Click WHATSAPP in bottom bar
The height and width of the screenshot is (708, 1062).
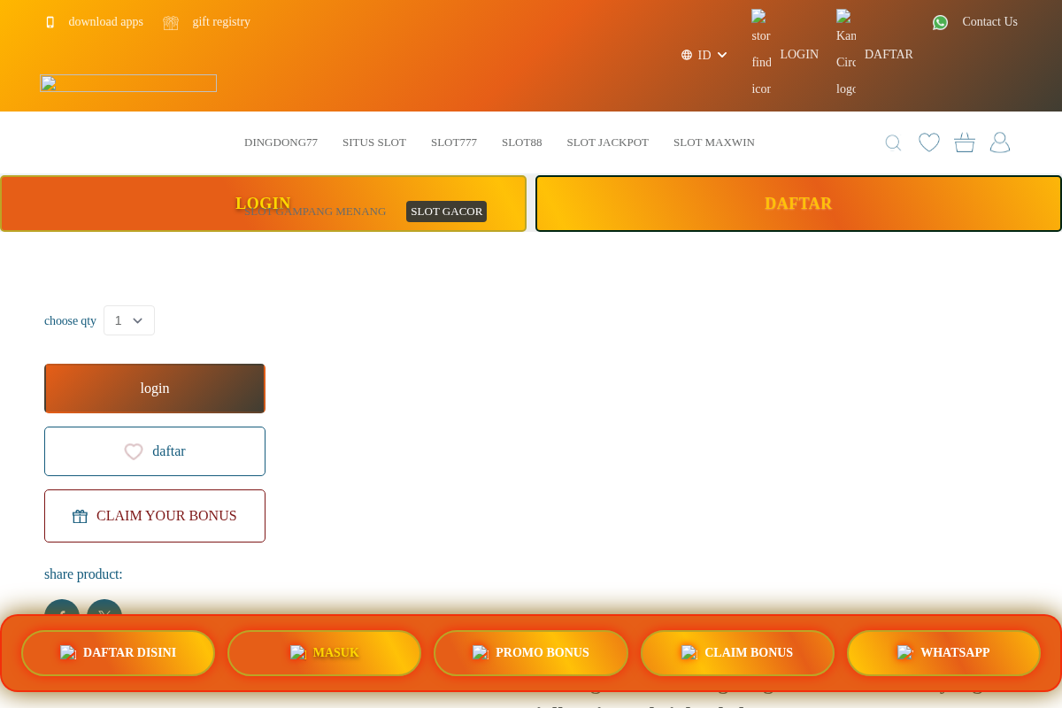click(943, 653)
